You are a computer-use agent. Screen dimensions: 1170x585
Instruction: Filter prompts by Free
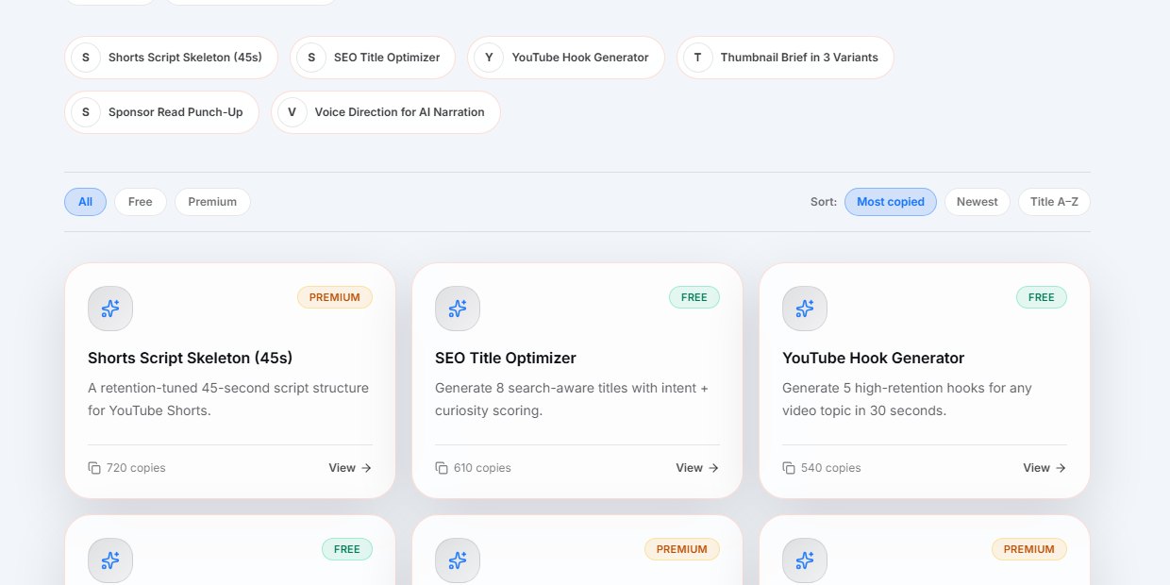pos(141,202)
